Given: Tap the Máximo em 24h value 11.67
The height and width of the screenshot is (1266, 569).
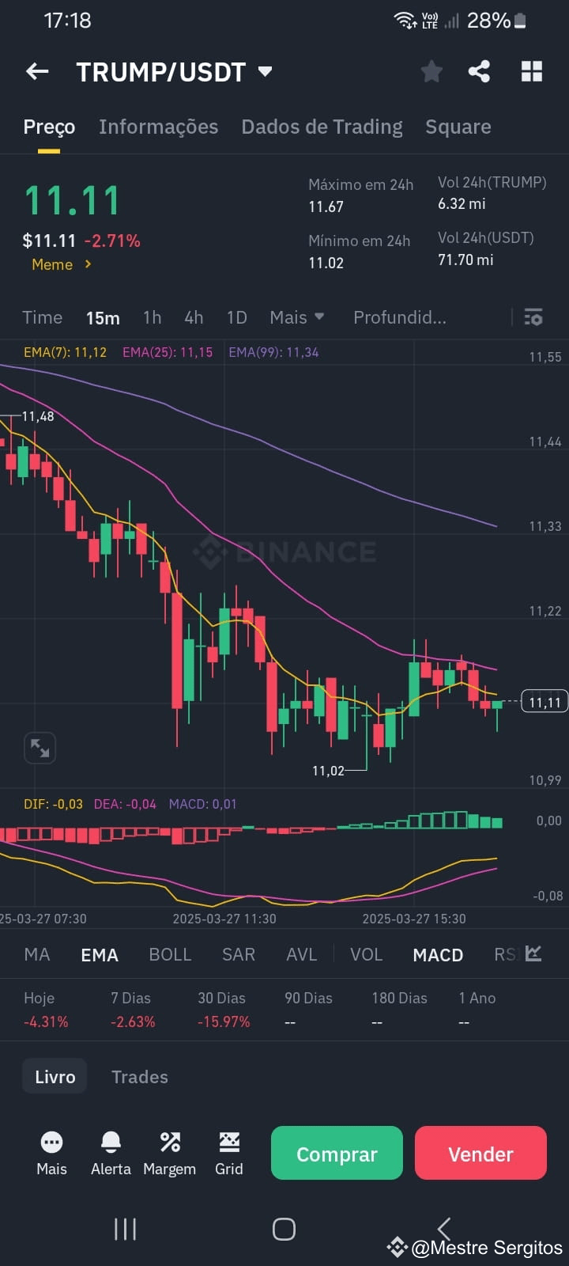Looking at the screenshot, I should pyautogui.click(x=326, y=207).
